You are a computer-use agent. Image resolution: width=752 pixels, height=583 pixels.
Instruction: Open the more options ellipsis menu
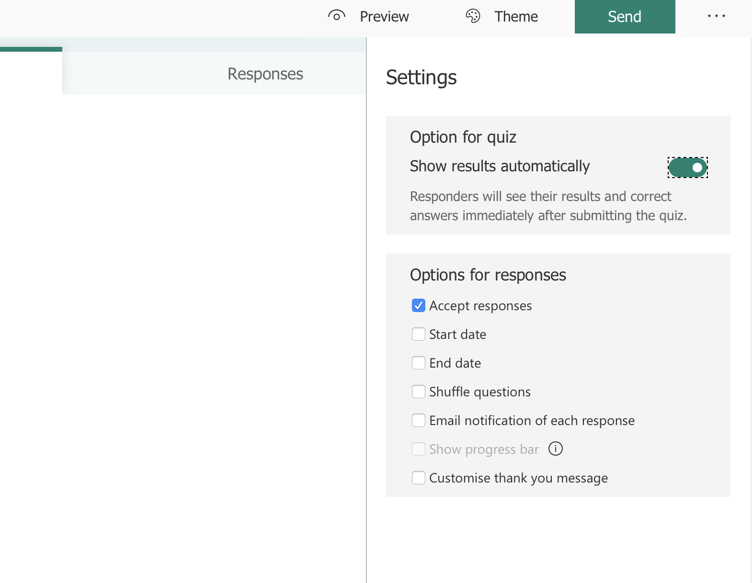tap(716, 16)
